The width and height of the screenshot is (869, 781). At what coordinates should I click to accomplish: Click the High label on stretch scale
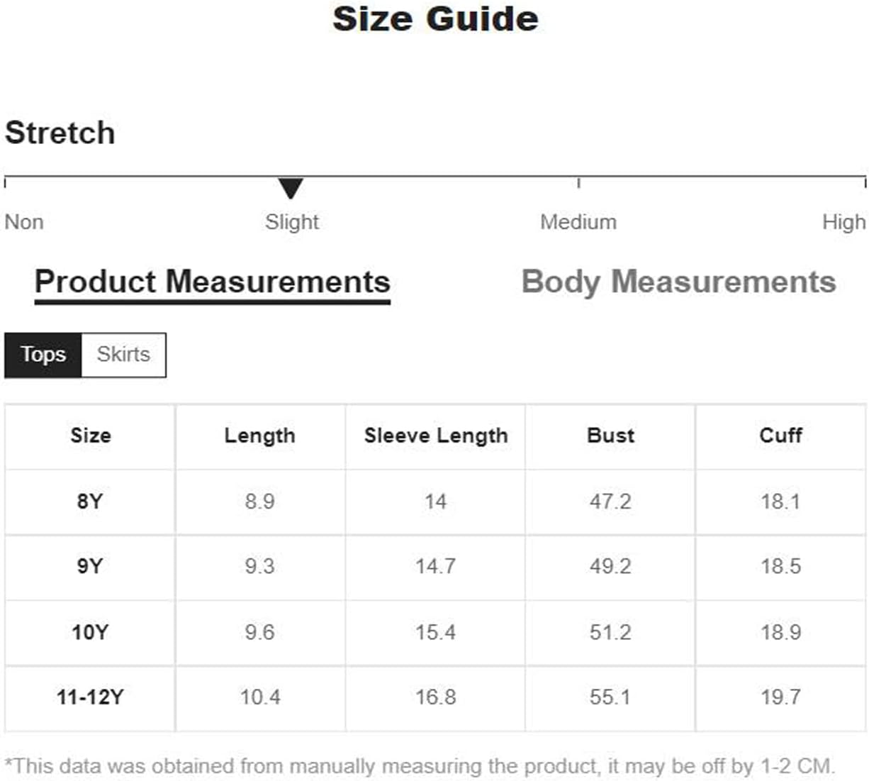(x=843, y=222)
